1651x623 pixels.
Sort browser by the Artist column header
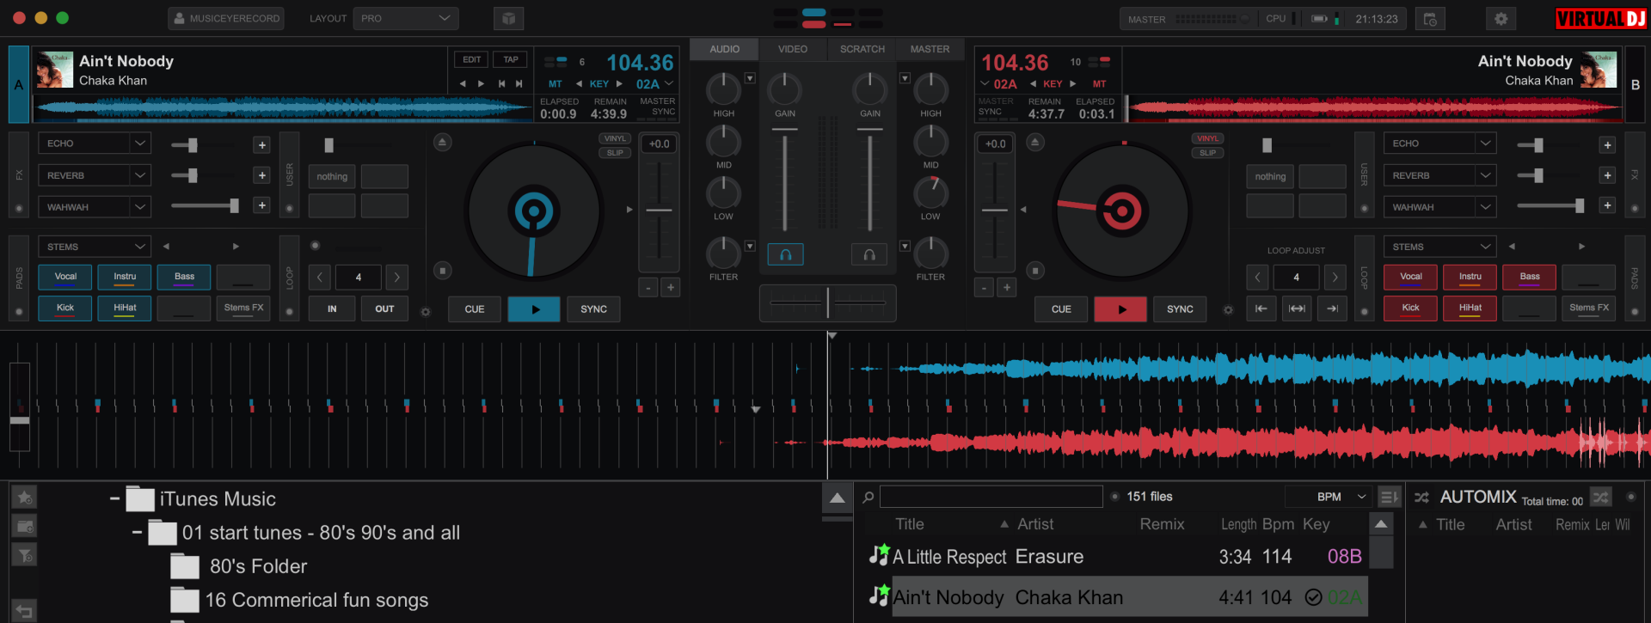[x=1034, y=524]
